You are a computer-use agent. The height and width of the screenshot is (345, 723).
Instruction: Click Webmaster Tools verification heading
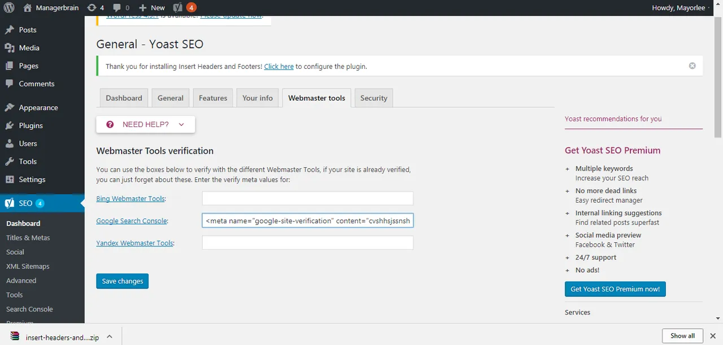(155, 151)
